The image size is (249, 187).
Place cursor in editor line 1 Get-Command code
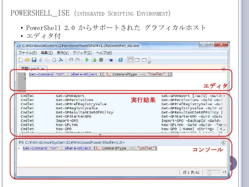[x=101, y=74]
